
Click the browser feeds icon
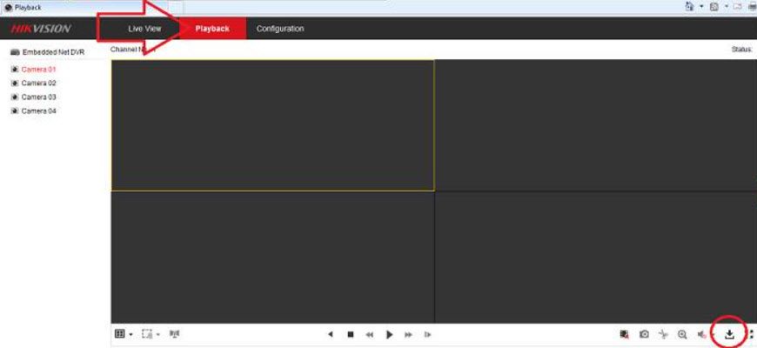714,7
